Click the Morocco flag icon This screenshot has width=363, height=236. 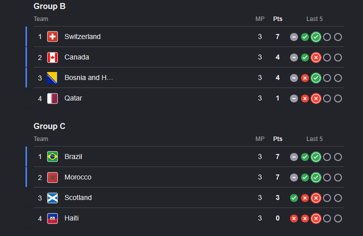pos(52,177)
